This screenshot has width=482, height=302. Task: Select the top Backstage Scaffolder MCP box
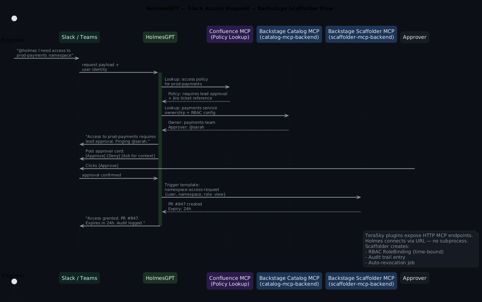(x=361, y=34)
